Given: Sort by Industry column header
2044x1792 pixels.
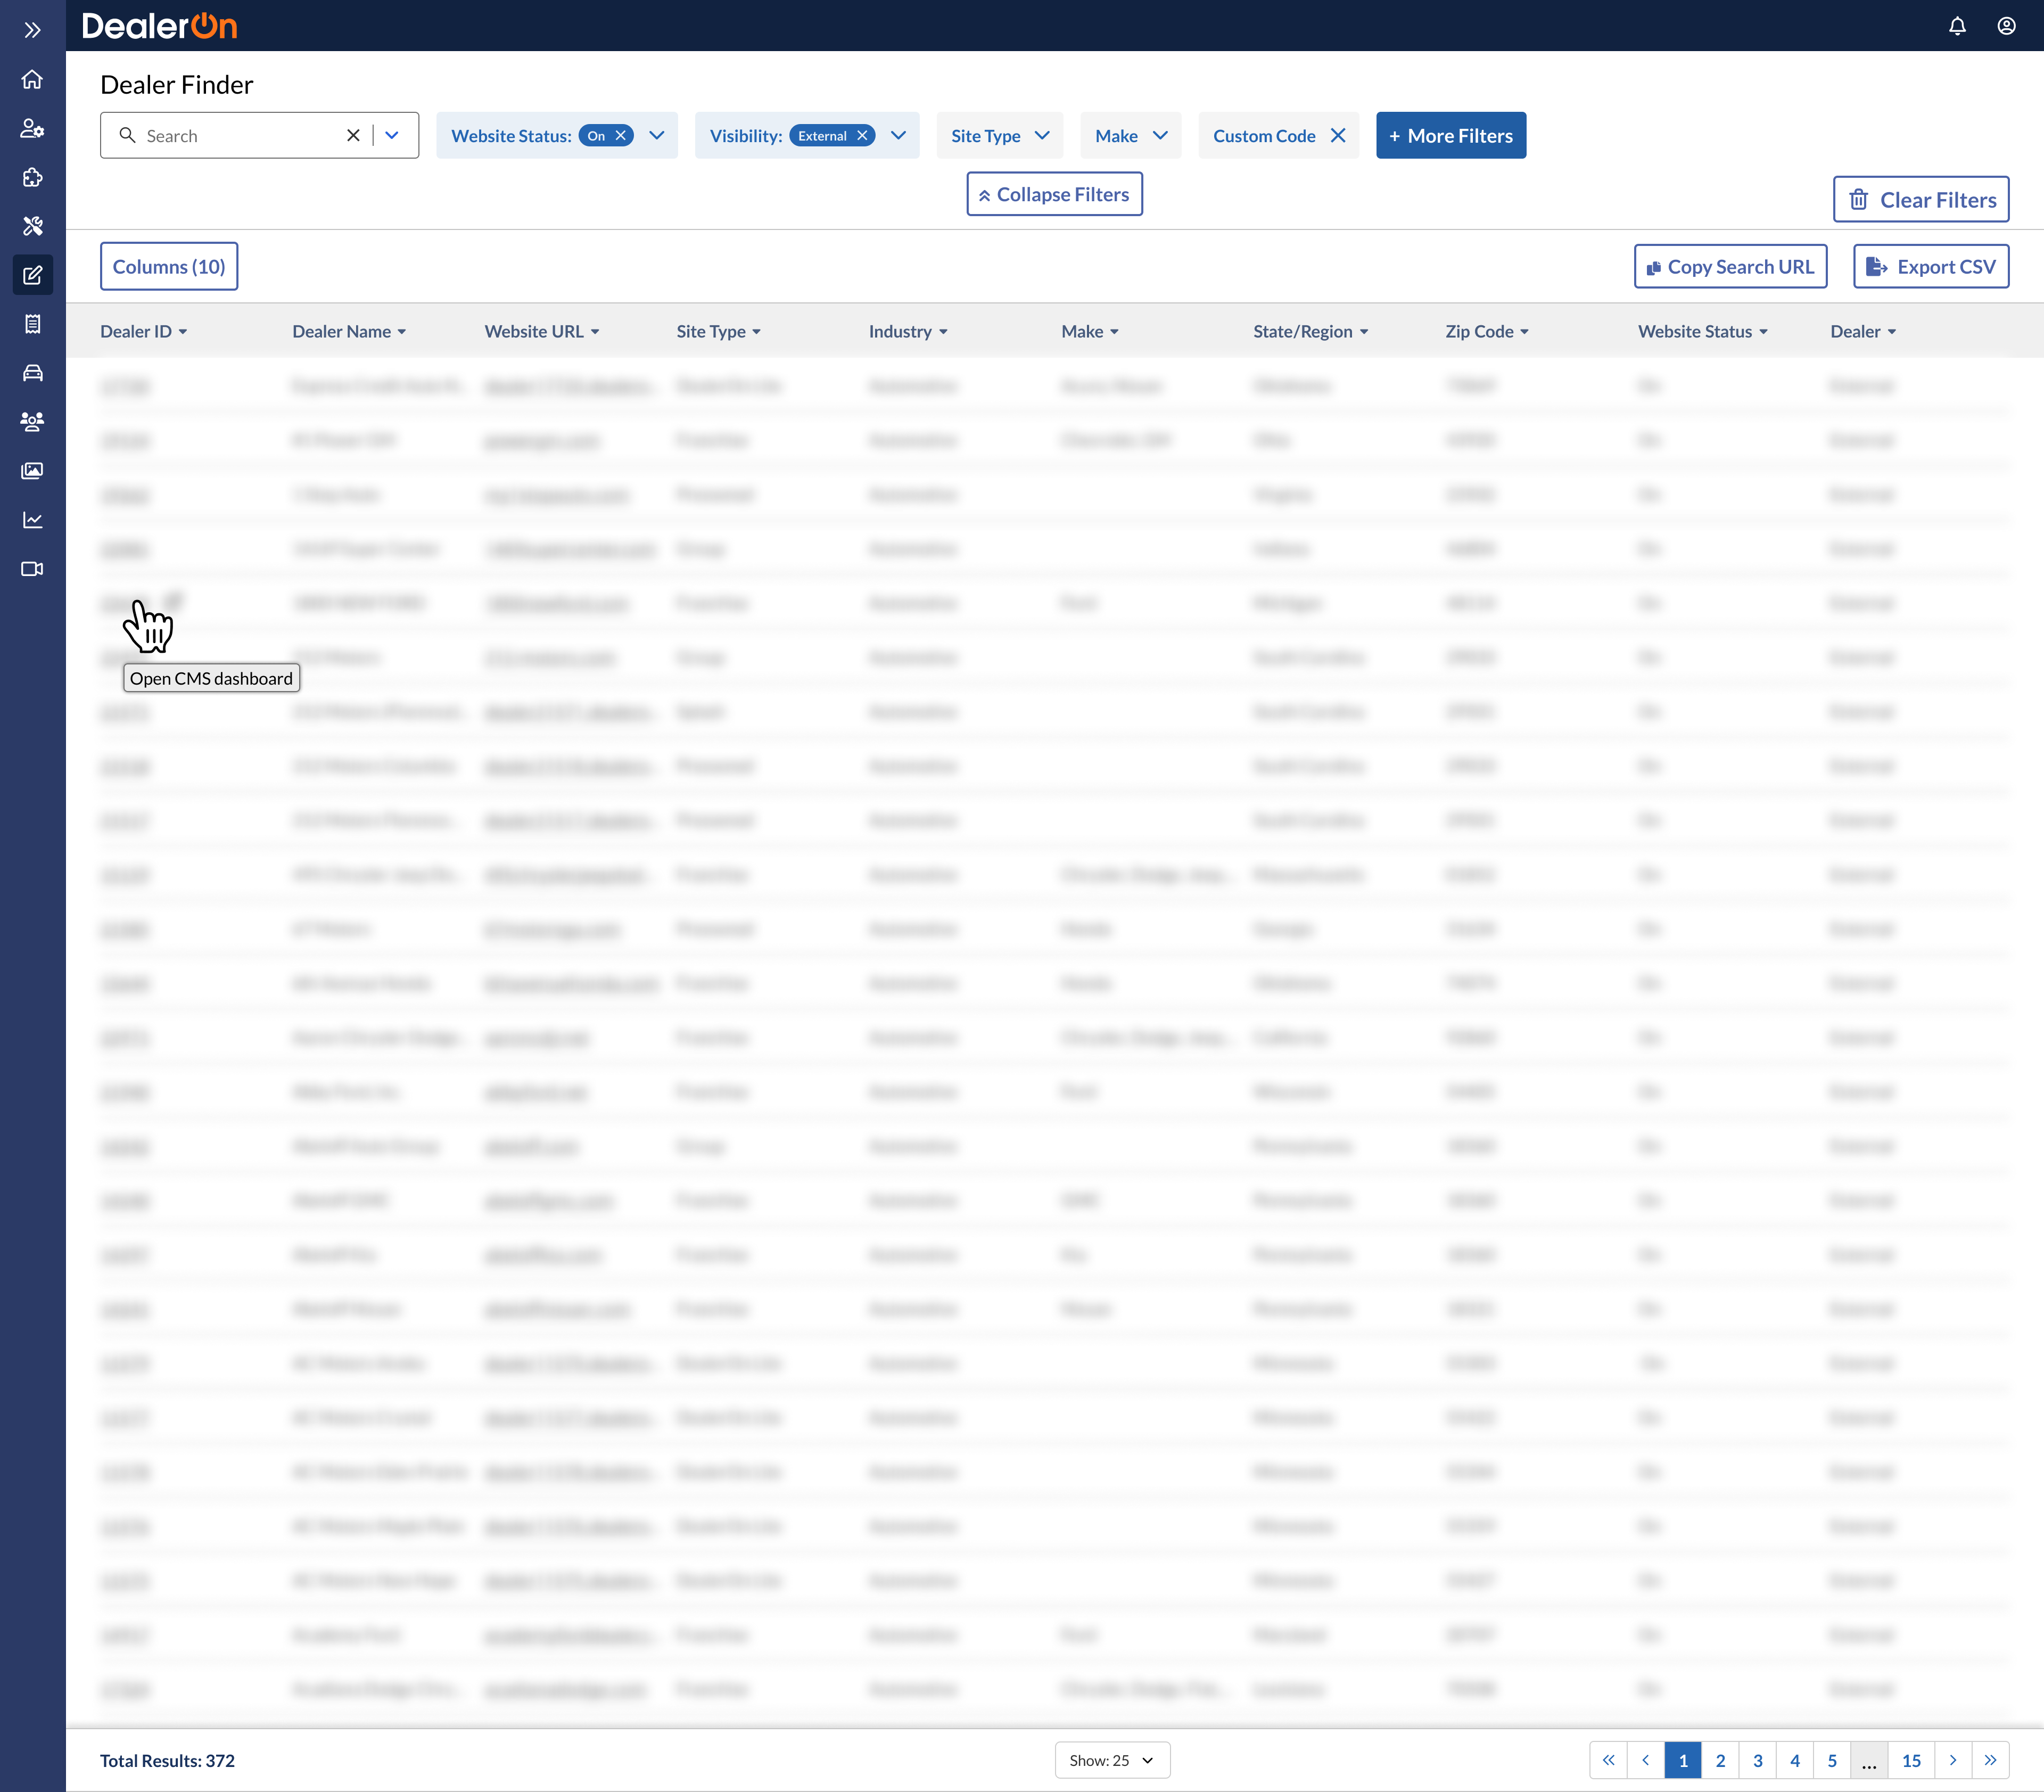Looking at the screenshot, I should tap(908, 331).
